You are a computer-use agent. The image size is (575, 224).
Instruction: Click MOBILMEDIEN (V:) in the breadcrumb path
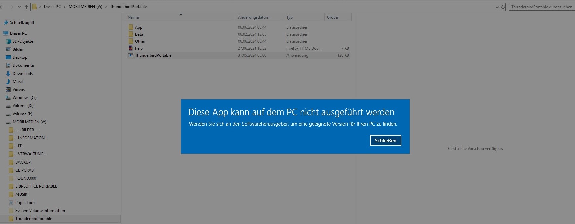pyautogui.click(x=85, y=7)
